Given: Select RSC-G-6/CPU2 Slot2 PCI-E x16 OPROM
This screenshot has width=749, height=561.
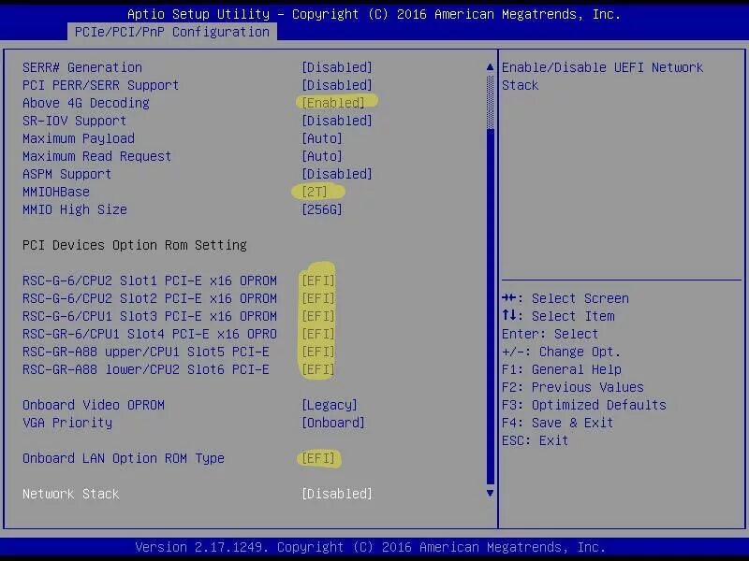Looking at the screenshot, I should coord(150,298).
